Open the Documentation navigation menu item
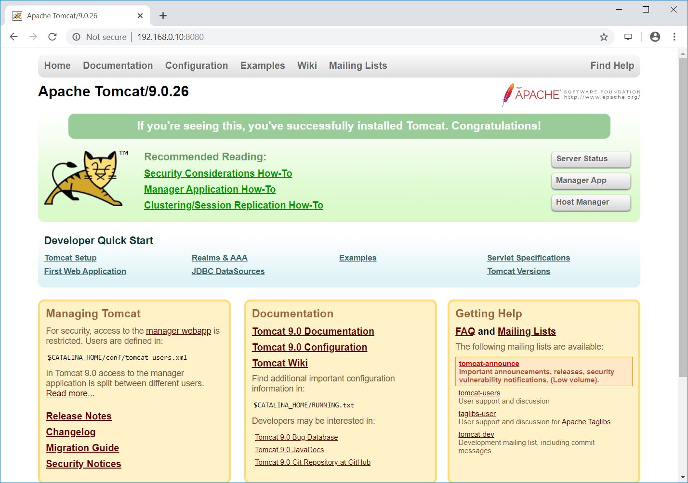 (x=118, y=65)
